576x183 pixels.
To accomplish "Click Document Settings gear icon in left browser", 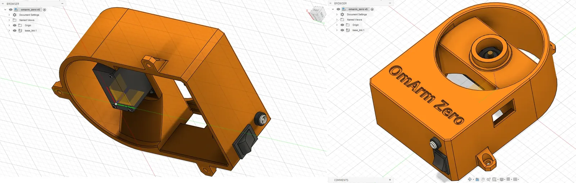I will pos(15,15).
